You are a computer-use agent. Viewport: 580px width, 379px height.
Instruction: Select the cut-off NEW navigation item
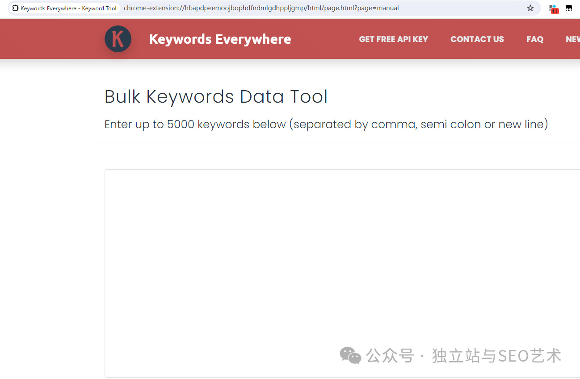point(572,39)
